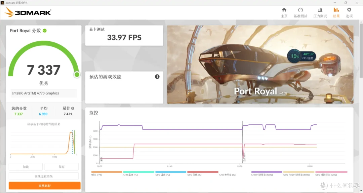
Task: Click 在线比较结果 compare online button
Action: [43, 176]
